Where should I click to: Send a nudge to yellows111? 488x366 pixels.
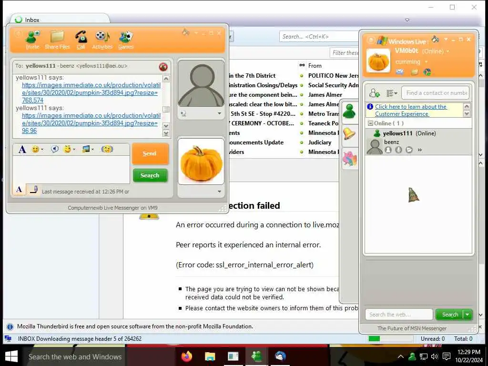click(107, 149)
